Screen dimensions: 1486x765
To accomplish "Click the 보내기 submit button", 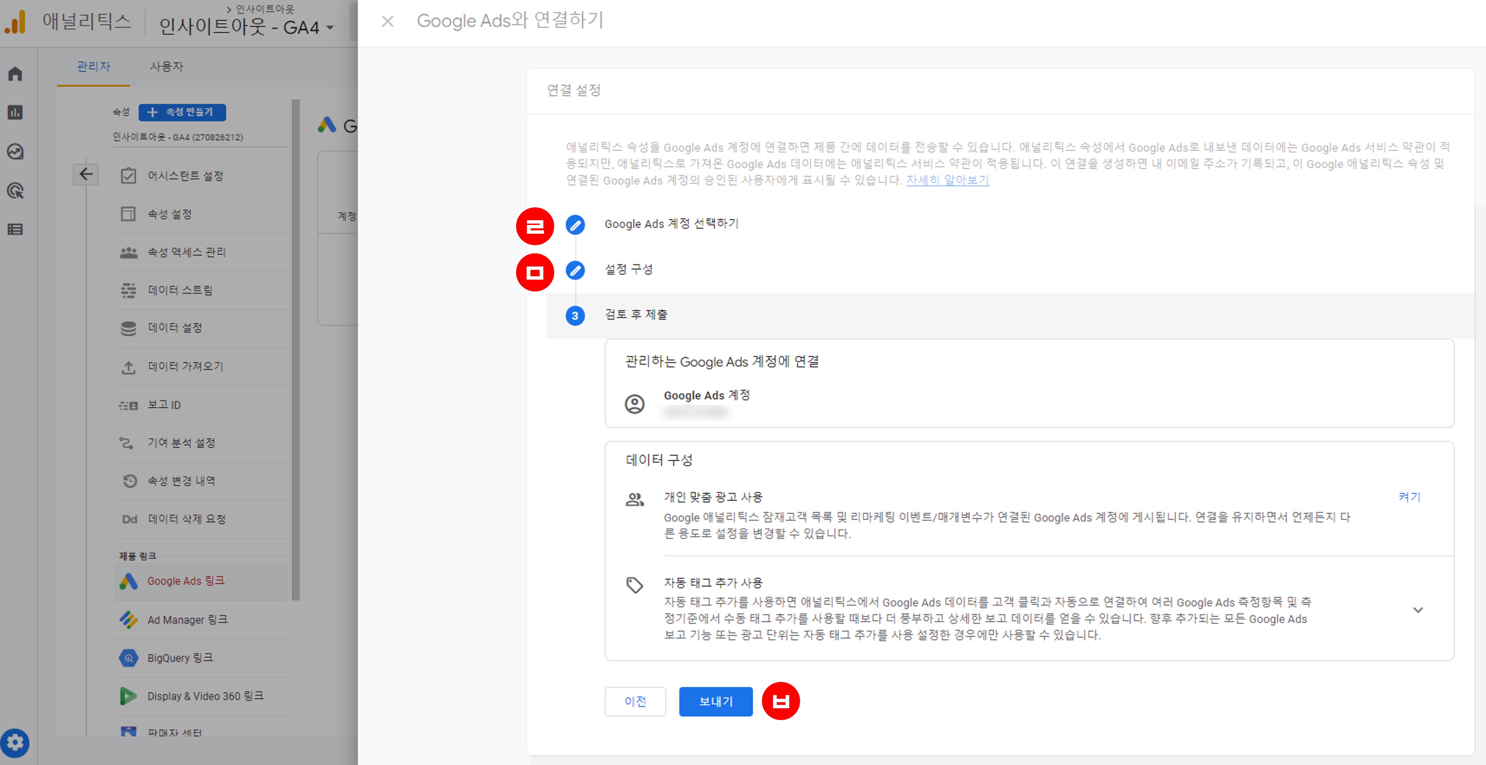I will (x=716, y=702).
